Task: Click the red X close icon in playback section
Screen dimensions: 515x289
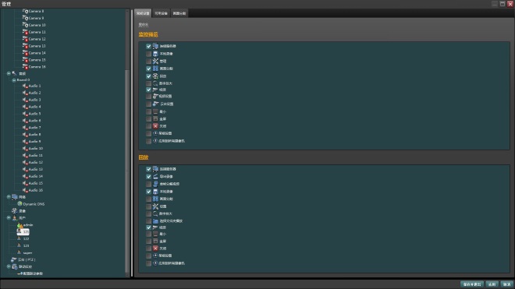Action: [x=155, y=248]
